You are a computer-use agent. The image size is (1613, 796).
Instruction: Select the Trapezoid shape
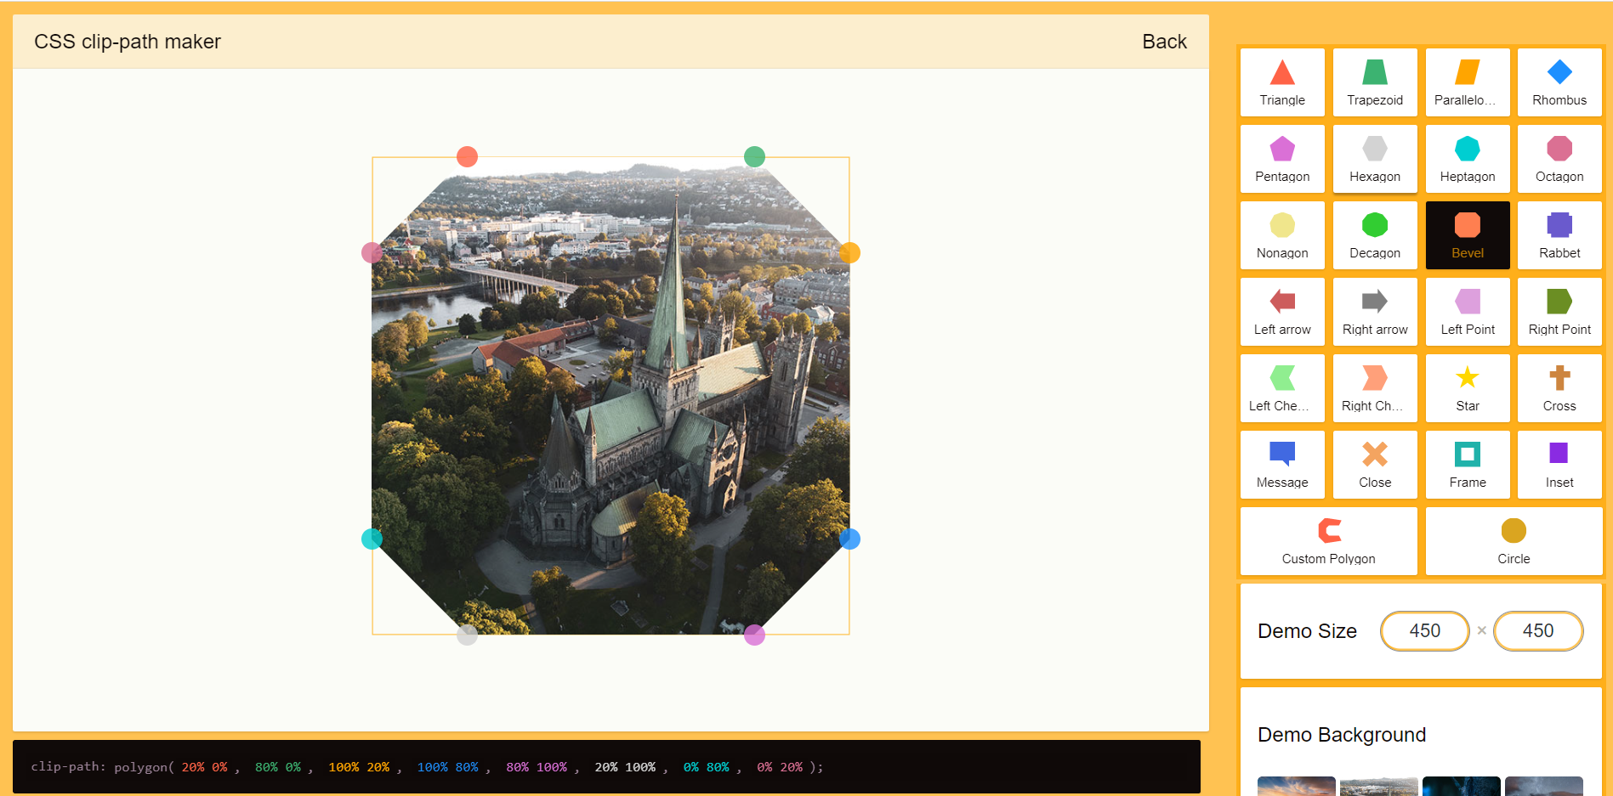(x=1375, y=82)
